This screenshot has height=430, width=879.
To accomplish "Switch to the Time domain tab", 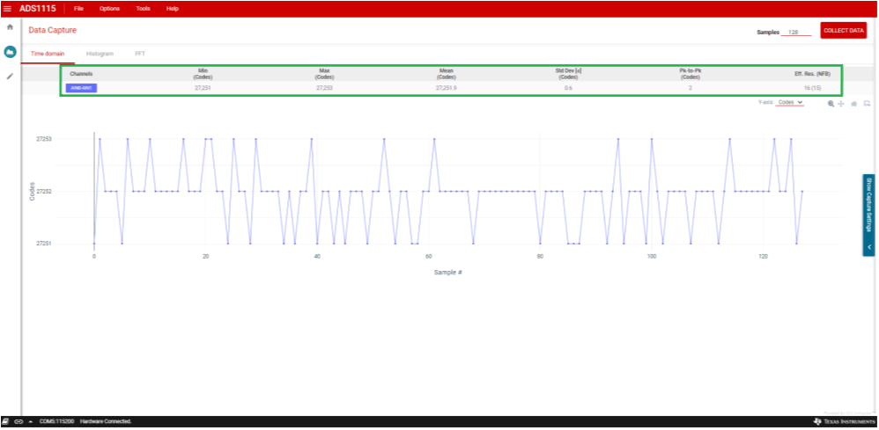I will [48, 54].
